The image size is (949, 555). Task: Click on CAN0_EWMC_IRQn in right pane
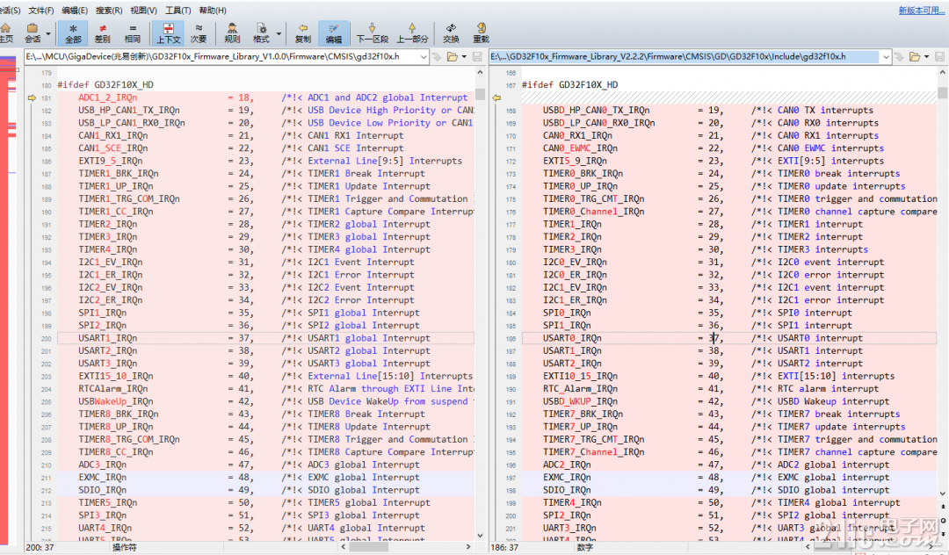coord(580,148)
